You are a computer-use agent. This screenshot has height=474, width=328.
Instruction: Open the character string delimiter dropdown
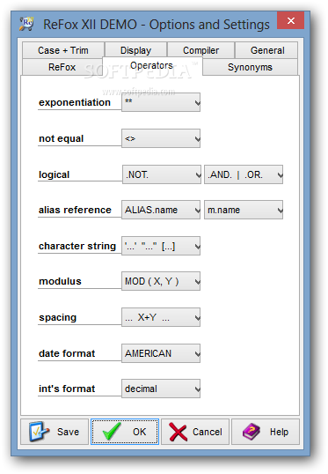(161, 246)
